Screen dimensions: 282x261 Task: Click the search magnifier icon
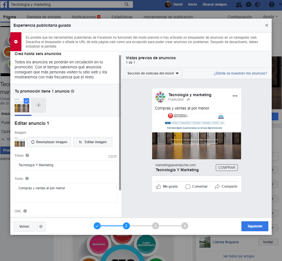(x=127, y=4)
